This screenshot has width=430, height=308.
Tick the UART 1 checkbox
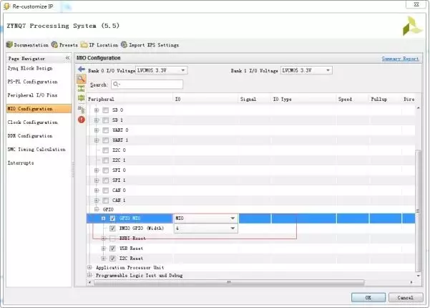coord(105,140)
